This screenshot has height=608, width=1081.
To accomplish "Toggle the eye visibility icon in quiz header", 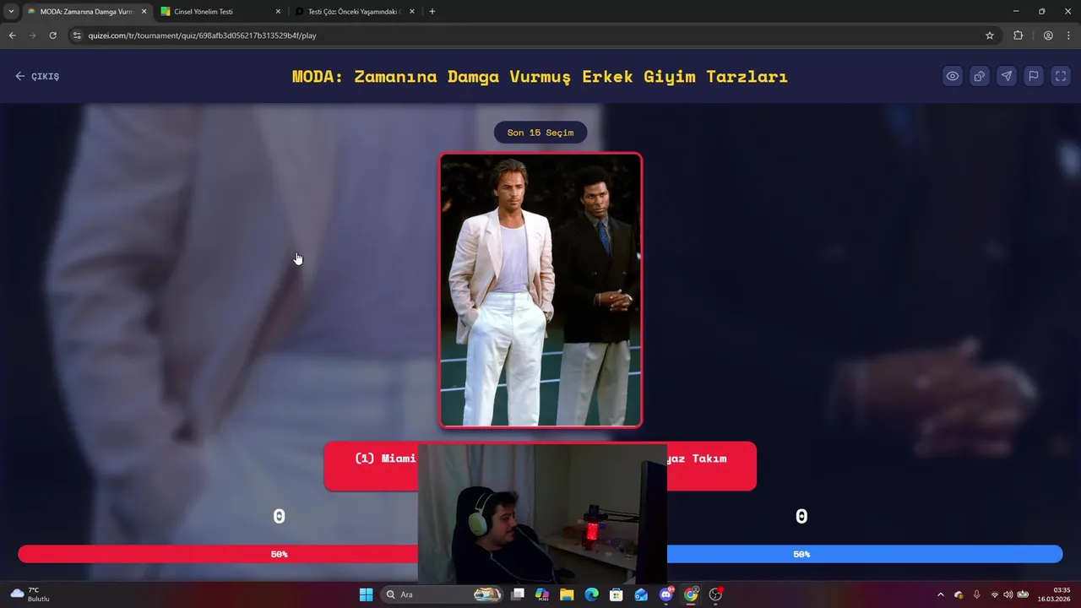I will (x=953, y=76).
